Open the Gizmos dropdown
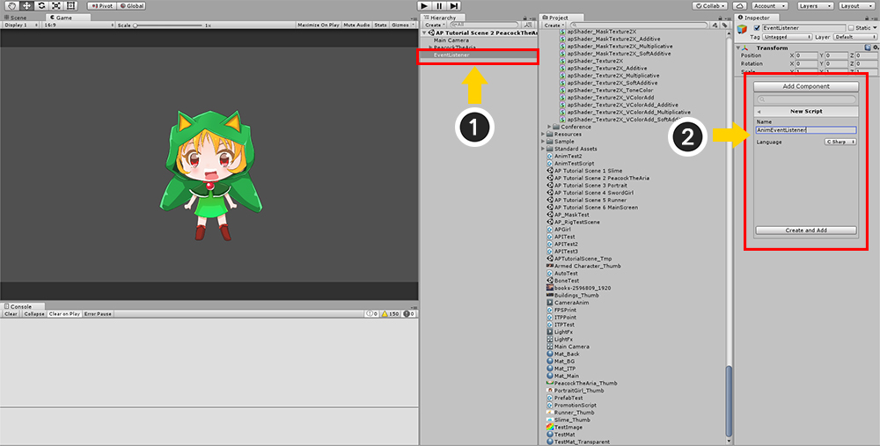This screenshot has height=446, width=880. click(x=402, y=26)
